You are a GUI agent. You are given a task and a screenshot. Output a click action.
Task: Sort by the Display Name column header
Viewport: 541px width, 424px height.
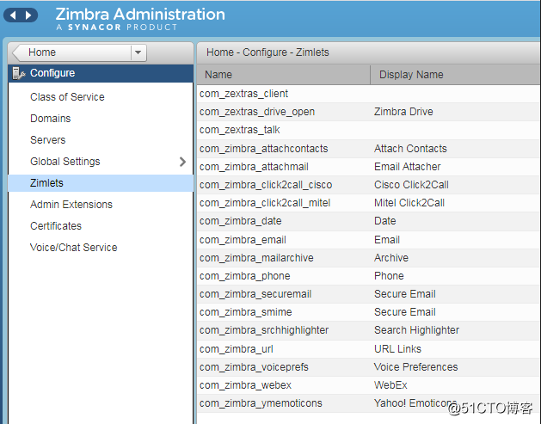pos(456,75)
